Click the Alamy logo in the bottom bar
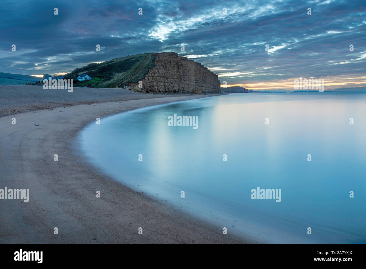The width and height of the screenshot is (366, 269). pos(28,256)
